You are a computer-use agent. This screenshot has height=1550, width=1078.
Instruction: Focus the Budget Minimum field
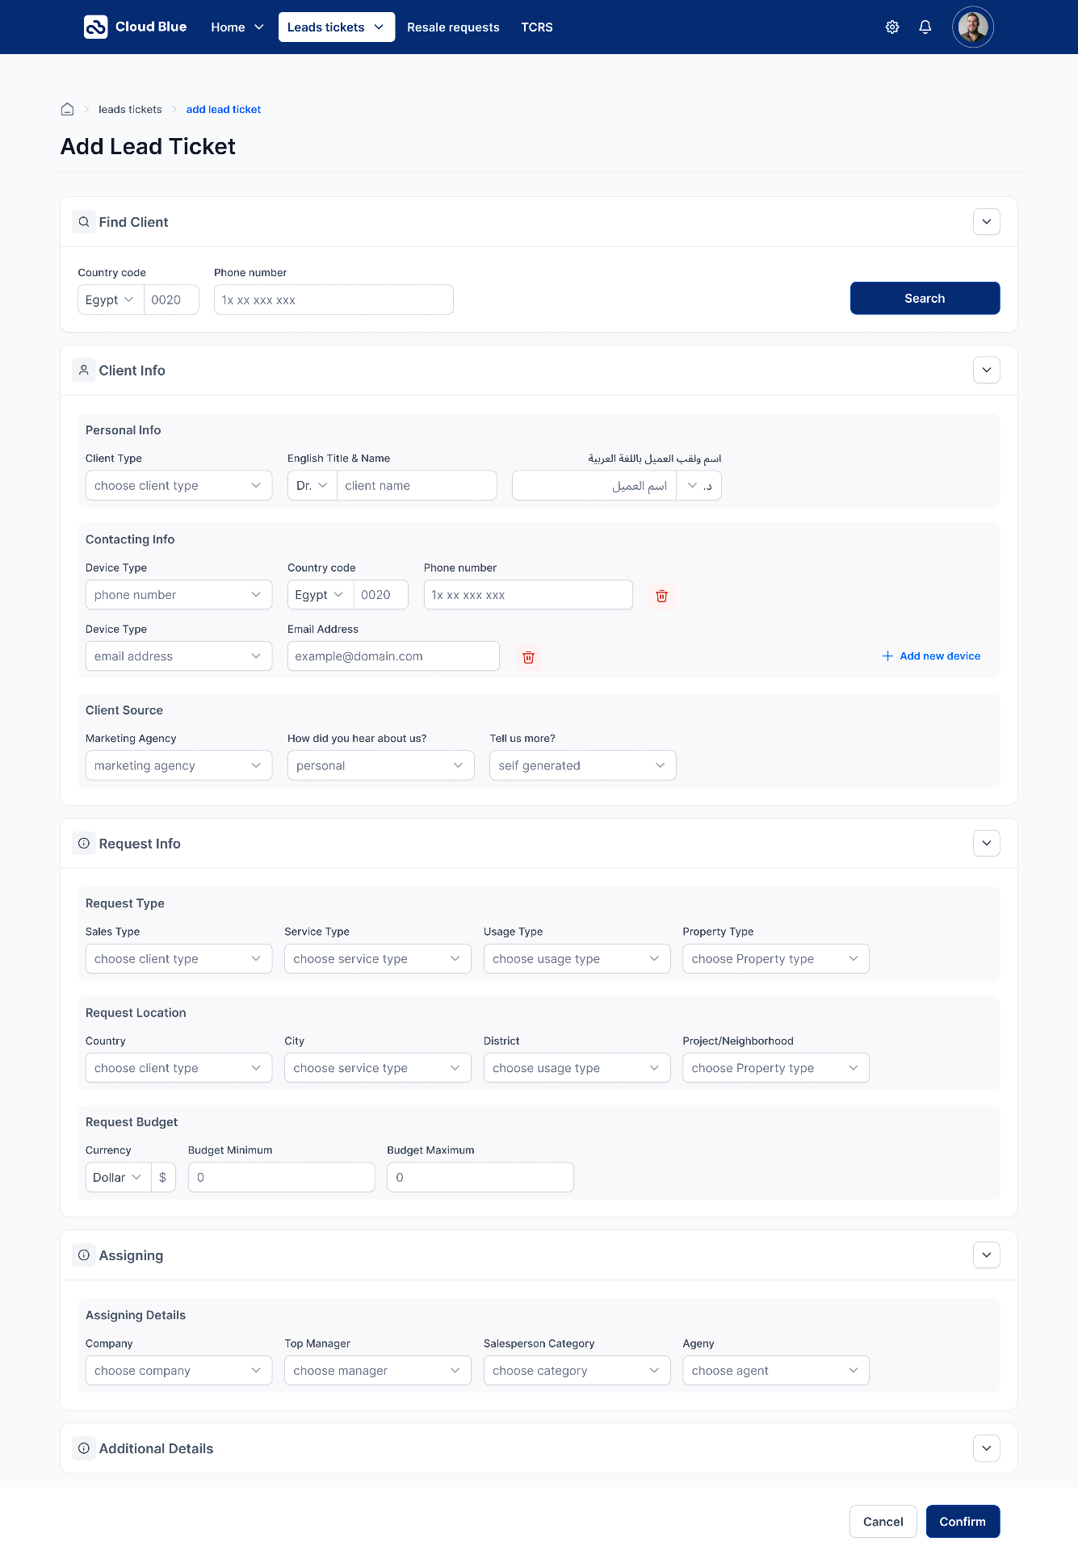pyautogui.click(x=281, y=1178)
